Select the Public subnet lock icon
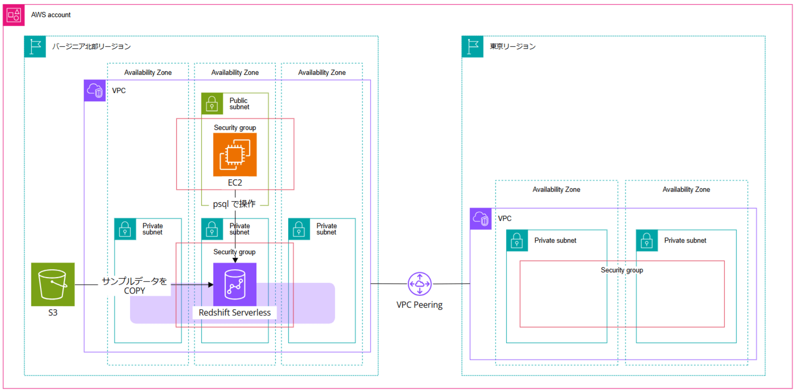 click(212, 104)
